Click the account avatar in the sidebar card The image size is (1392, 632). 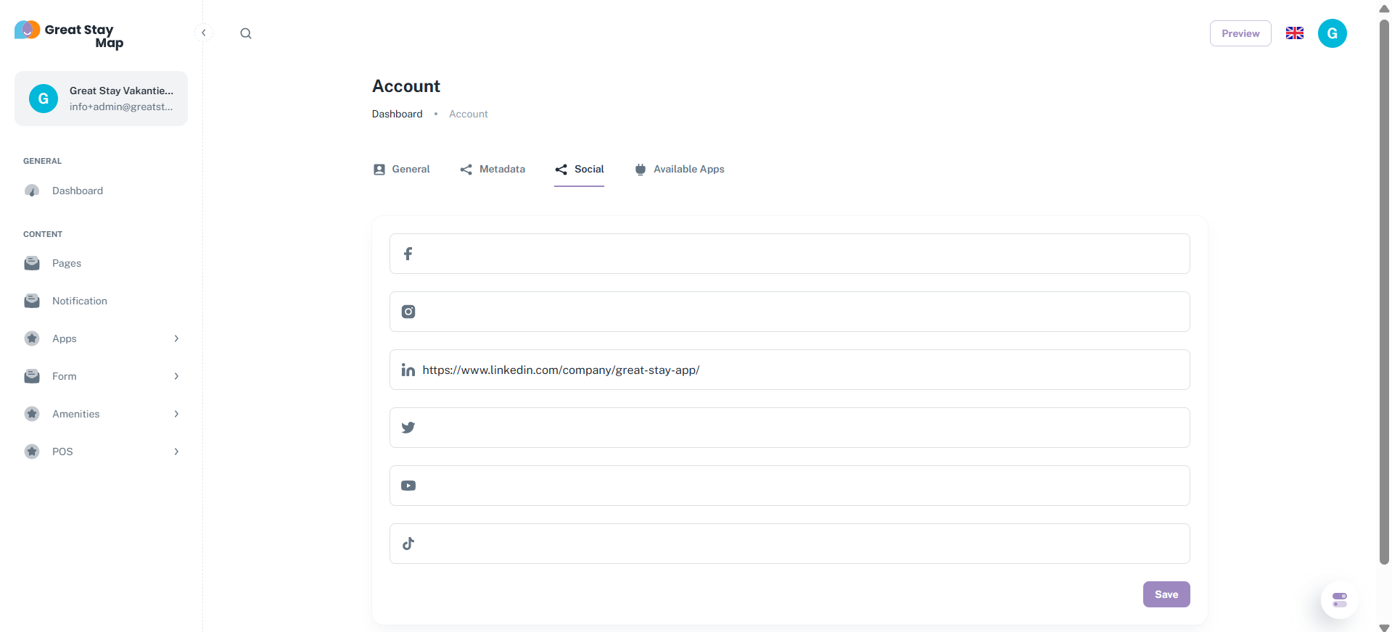44,99
